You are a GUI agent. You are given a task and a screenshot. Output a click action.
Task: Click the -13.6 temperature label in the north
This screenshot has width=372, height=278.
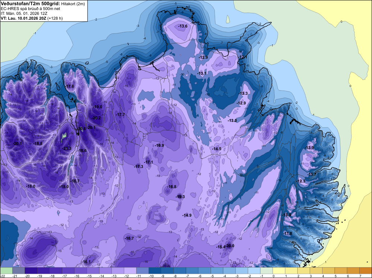coord(183,26)
